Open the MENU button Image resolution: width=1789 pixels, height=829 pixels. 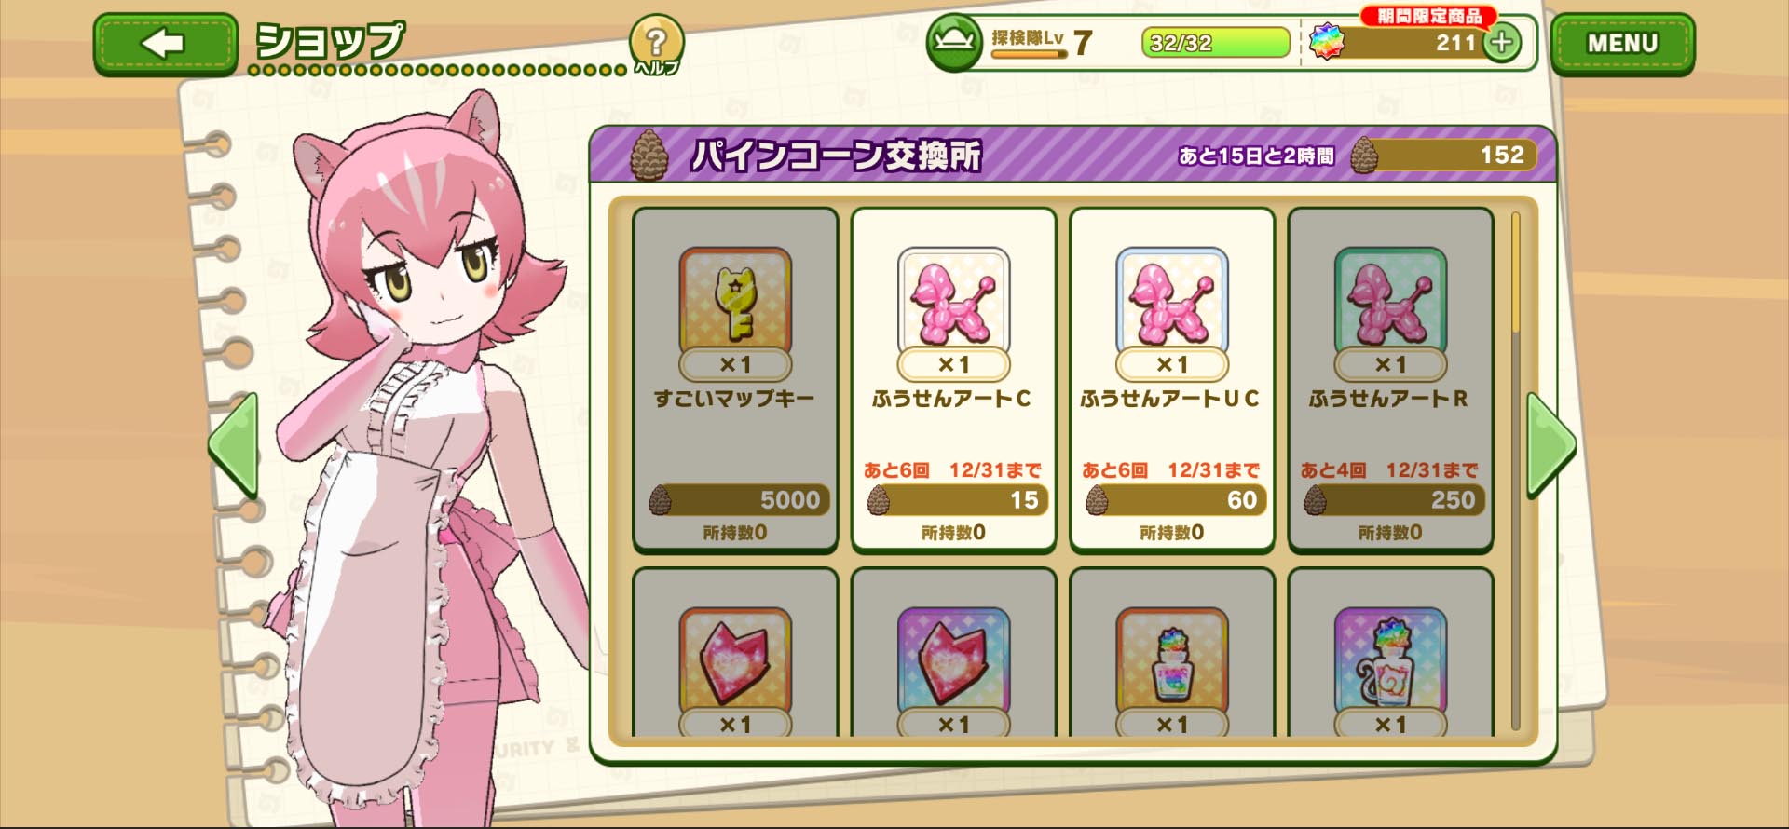(1622, 44)
